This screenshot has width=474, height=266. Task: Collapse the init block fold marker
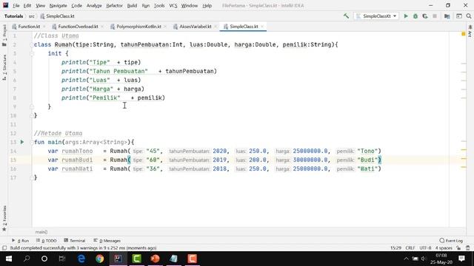32,54
